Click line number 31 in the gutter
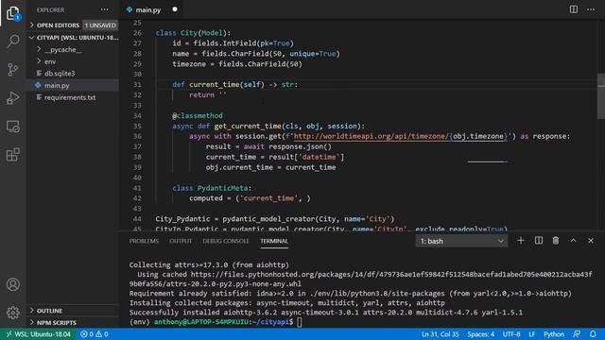This screenshot has height=340, width=605. [137, 84]
